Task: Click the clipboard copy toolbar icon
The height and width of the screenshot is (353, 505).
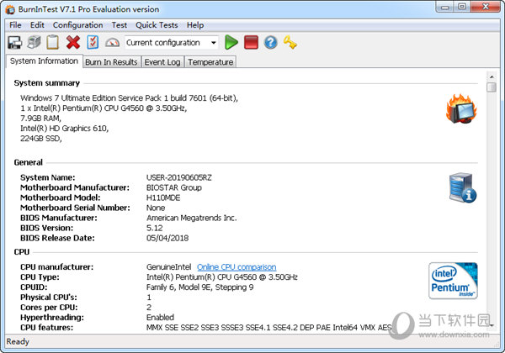Action: (53, 42)
